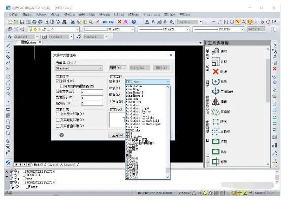288x201 pixels.
Task: Click the New (新建) style button
Action: click(118, 68)
